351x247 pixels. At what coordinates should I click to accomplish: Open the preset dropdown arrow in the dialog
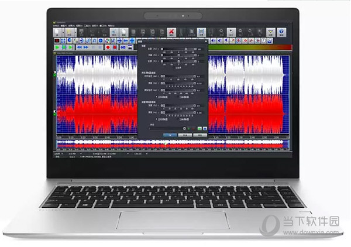(x=184, y=129)
